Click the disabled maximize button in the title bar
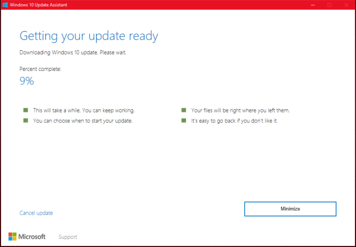 tap(329, 5)
